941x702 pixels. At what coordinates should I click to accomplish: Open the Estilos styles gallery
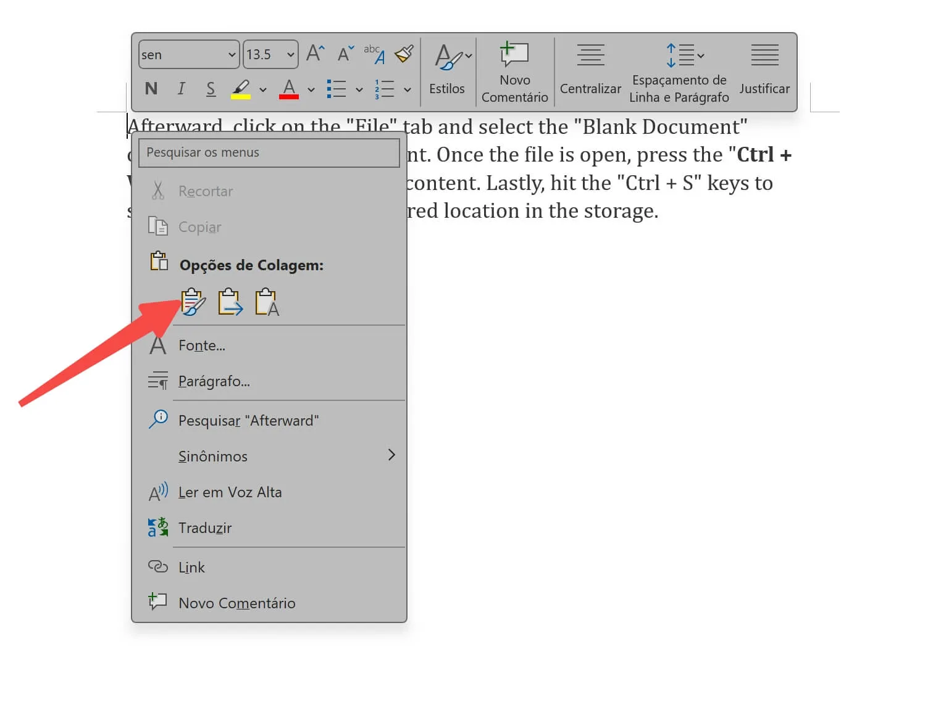tap(448, 70)
